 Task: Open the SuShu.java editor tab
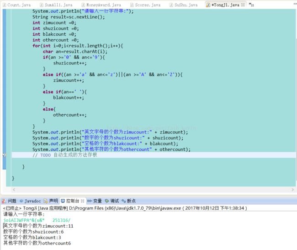pos(182,5)
